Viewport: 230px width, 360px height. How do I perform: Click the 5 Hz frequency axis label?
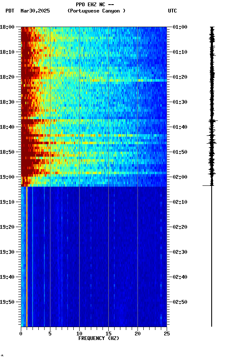[50, 334]
